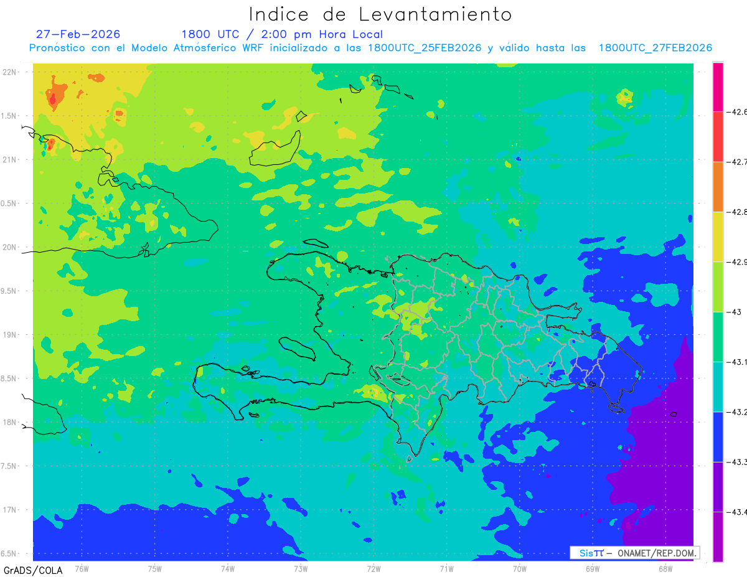Click the colorbar value "-42.6"

[x=736, y=112]
